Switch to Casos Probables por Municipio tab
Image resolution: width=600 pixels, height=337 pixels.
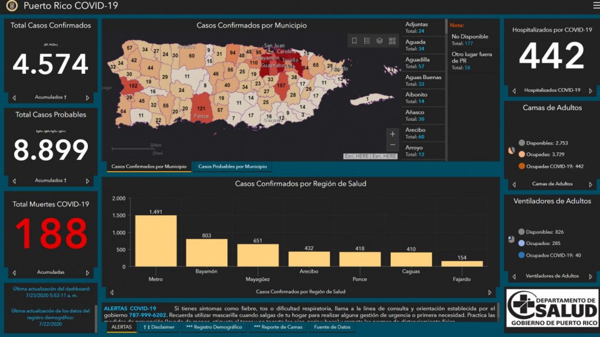[232, 166]
